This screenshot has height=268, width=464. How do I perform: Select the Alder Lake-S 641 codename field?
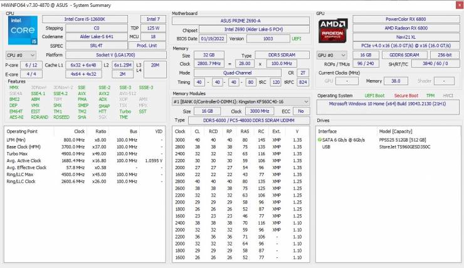(x=97, y=37)
